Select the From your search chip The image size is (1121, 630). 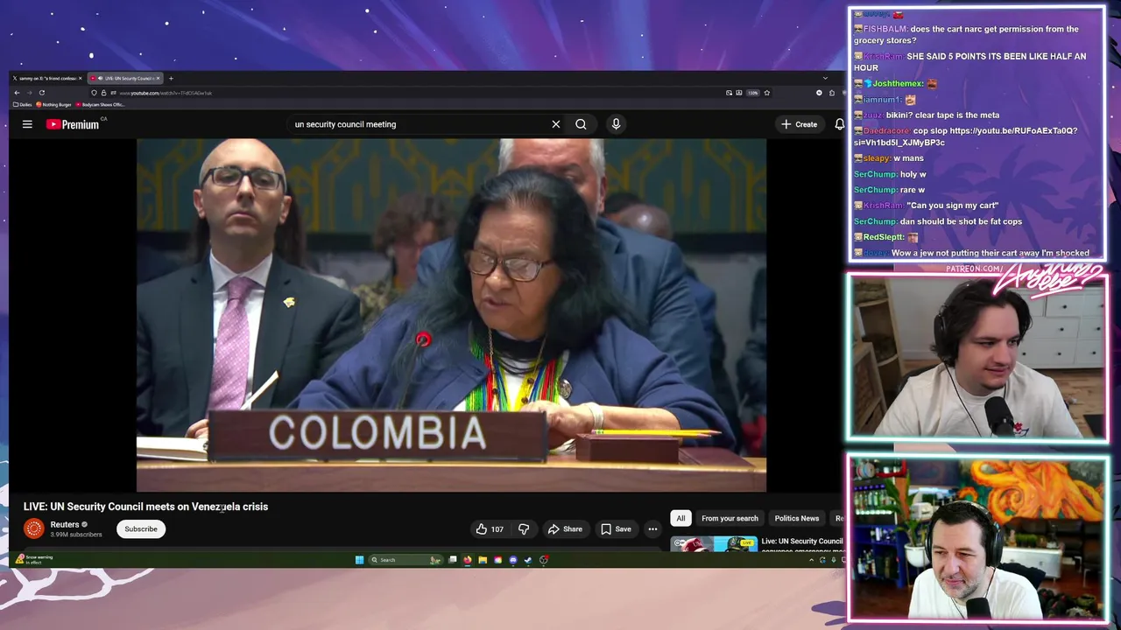(730, 518)
